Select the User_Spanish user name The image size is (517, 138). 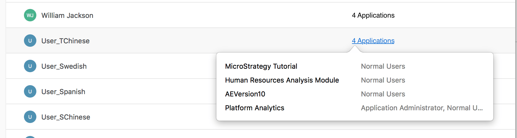(x=63, y=92)
